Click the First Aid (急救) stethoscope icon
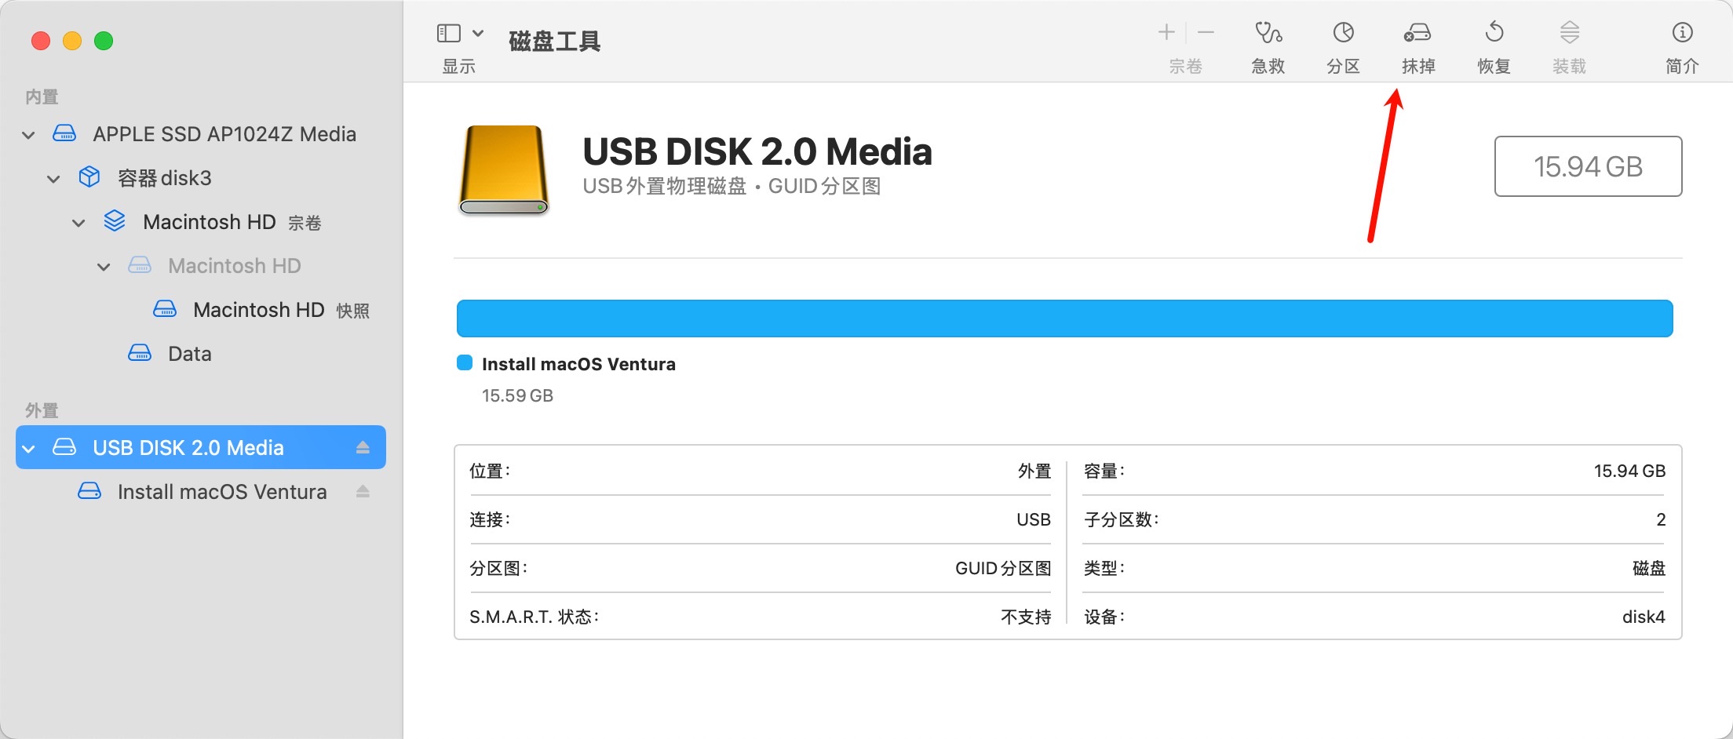Viewport: 1733px width, 739px height. point(1268,33)
